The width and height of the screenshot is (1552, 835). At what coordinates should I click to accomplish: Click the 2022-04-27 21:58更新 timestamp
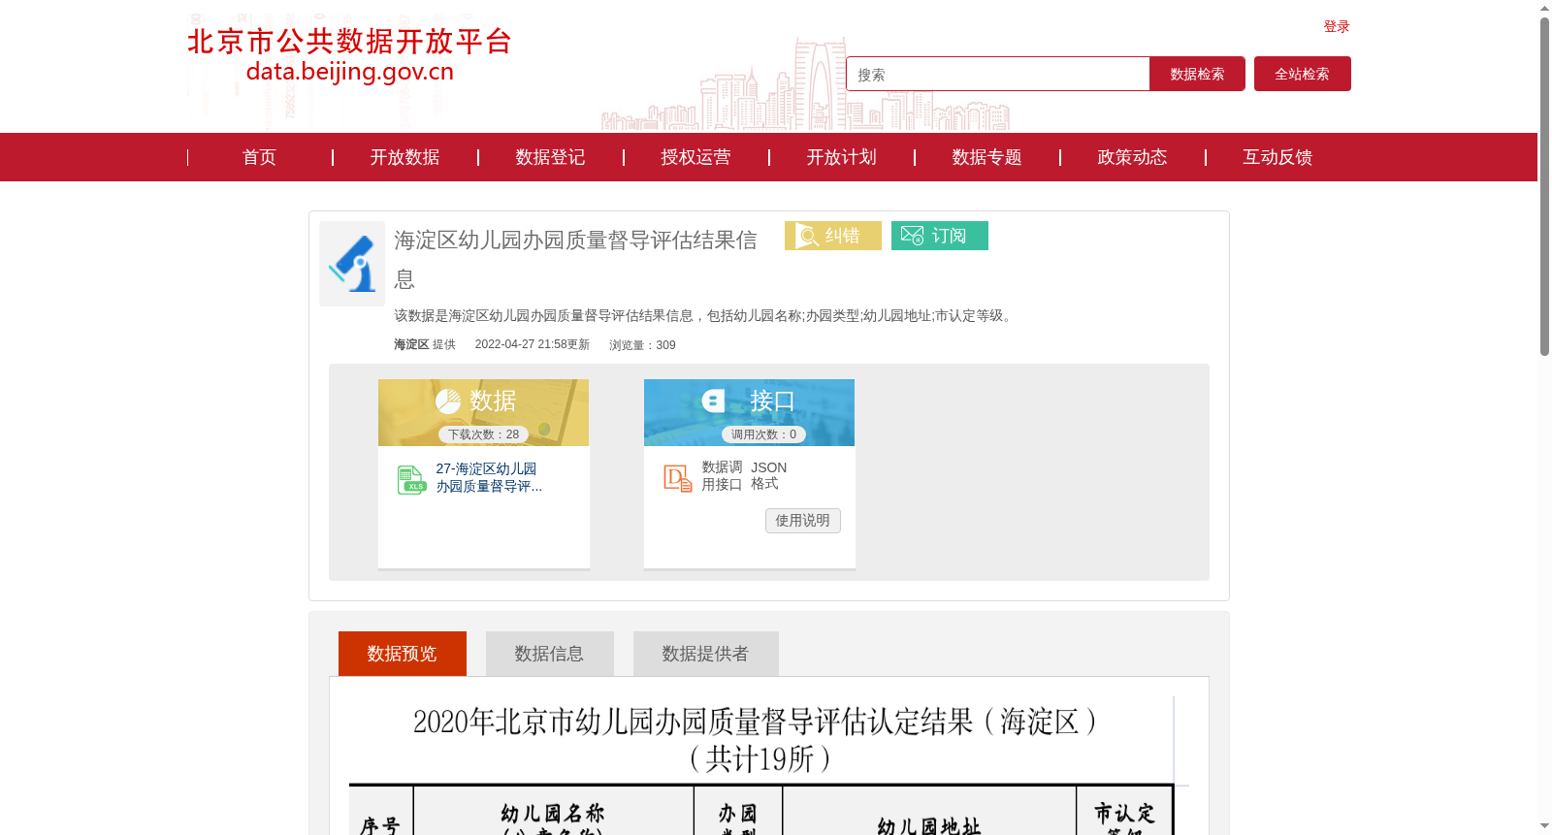click(532, 344)
